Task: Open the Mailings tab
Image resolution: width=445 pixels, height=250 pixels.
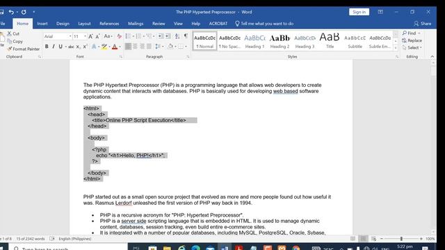Action: click(x=136, y=24)
